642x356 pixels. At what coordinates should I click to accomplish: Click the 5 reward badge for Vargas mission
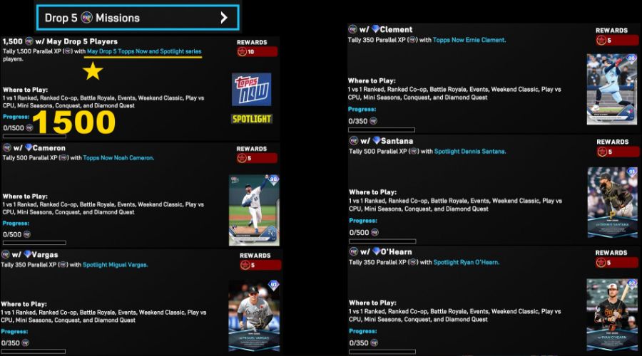260,266
